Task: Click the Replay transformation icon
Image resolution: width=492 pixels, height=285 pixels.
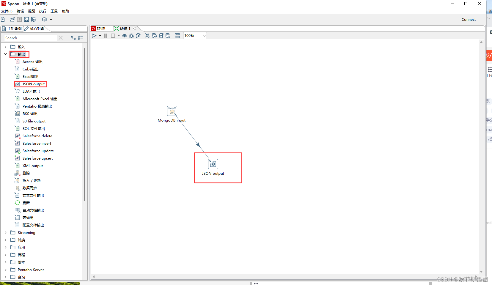Action: tap(138, 36)
